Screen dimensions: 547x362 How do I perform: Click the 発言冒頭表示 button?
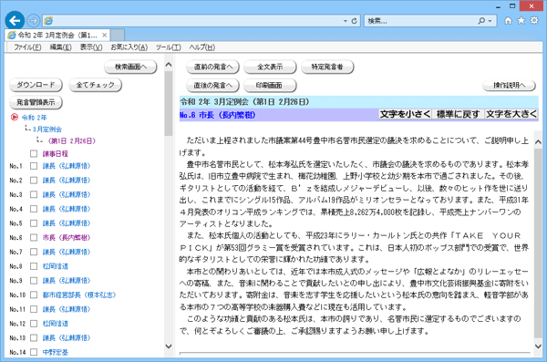[x=36, y=102]
